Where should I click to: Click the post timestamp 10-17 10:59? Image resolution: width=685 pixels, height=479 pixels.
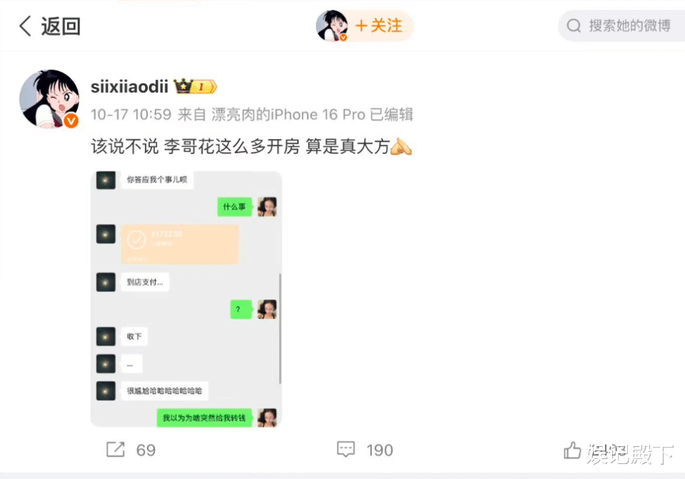[131, 115]
